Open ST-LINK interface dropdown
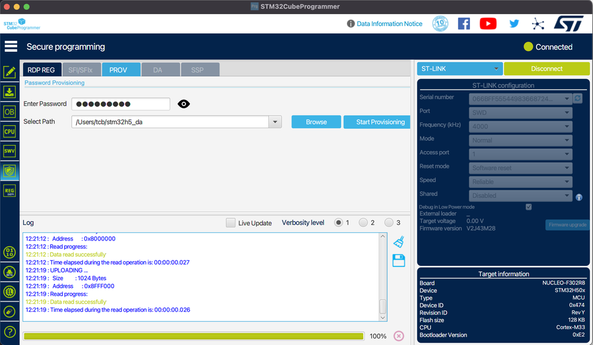 (460, 69)
